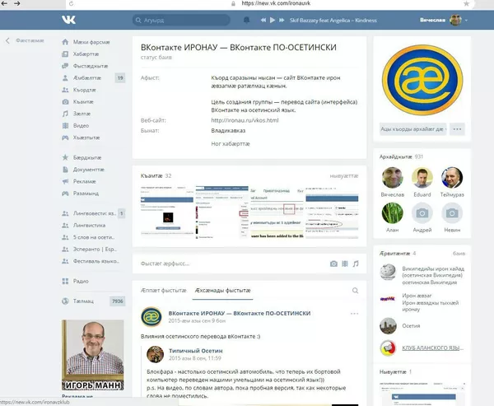Open Тæлмац translation globe icon
This screenshot has width=494, height=406.
click(65, 301)
